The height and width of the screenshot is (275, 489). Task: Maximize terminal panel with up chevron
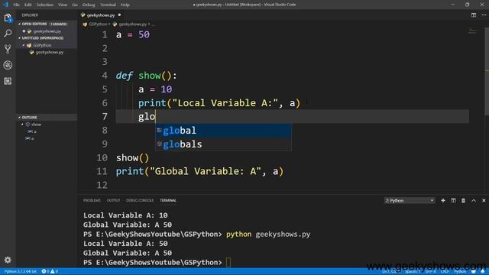[x=474, y=200]
